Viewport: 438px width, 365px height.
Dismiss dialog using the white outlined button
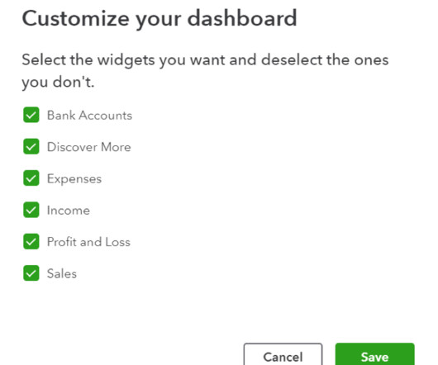pyautogui.click(x=283, y=353)
